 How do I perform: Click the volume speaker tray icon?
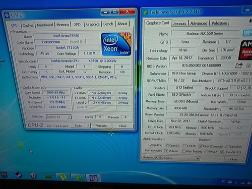tap(249, 183)
